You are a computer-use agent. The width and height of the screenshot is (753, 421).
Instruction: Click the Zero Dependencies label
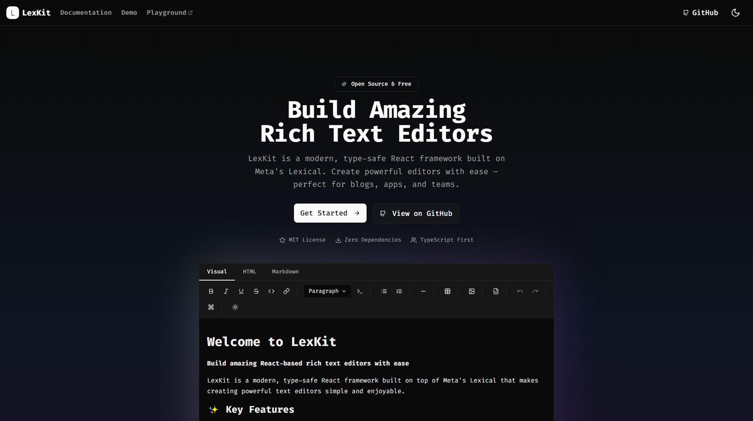368,240
